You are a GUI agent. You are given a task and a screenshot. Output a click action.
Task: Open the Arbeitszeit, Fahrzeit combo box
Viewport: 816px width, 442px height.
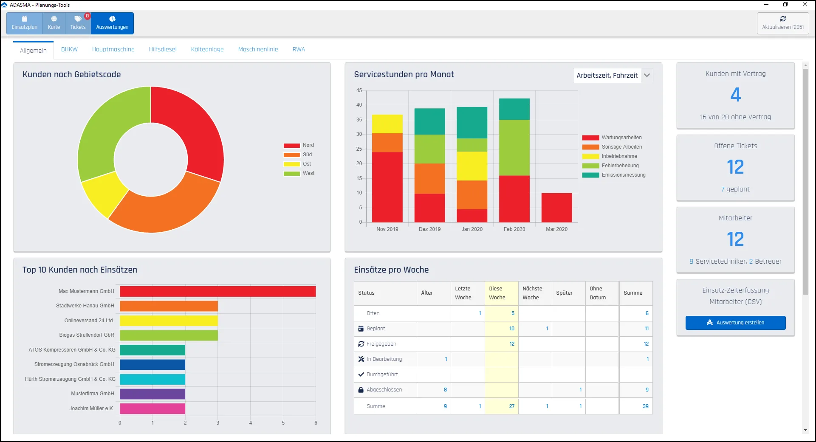click(x=613, y=76)
